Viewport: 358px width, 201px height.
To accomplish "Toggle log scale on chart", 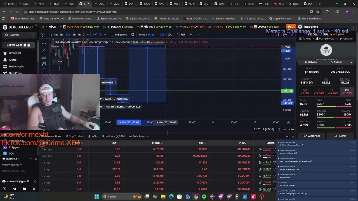I will pyautogui.click(x=284, y=130).
